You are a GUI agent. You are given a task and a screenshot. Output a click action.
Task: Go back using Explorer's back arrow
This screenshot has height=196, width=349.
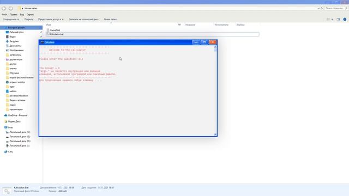4,9
